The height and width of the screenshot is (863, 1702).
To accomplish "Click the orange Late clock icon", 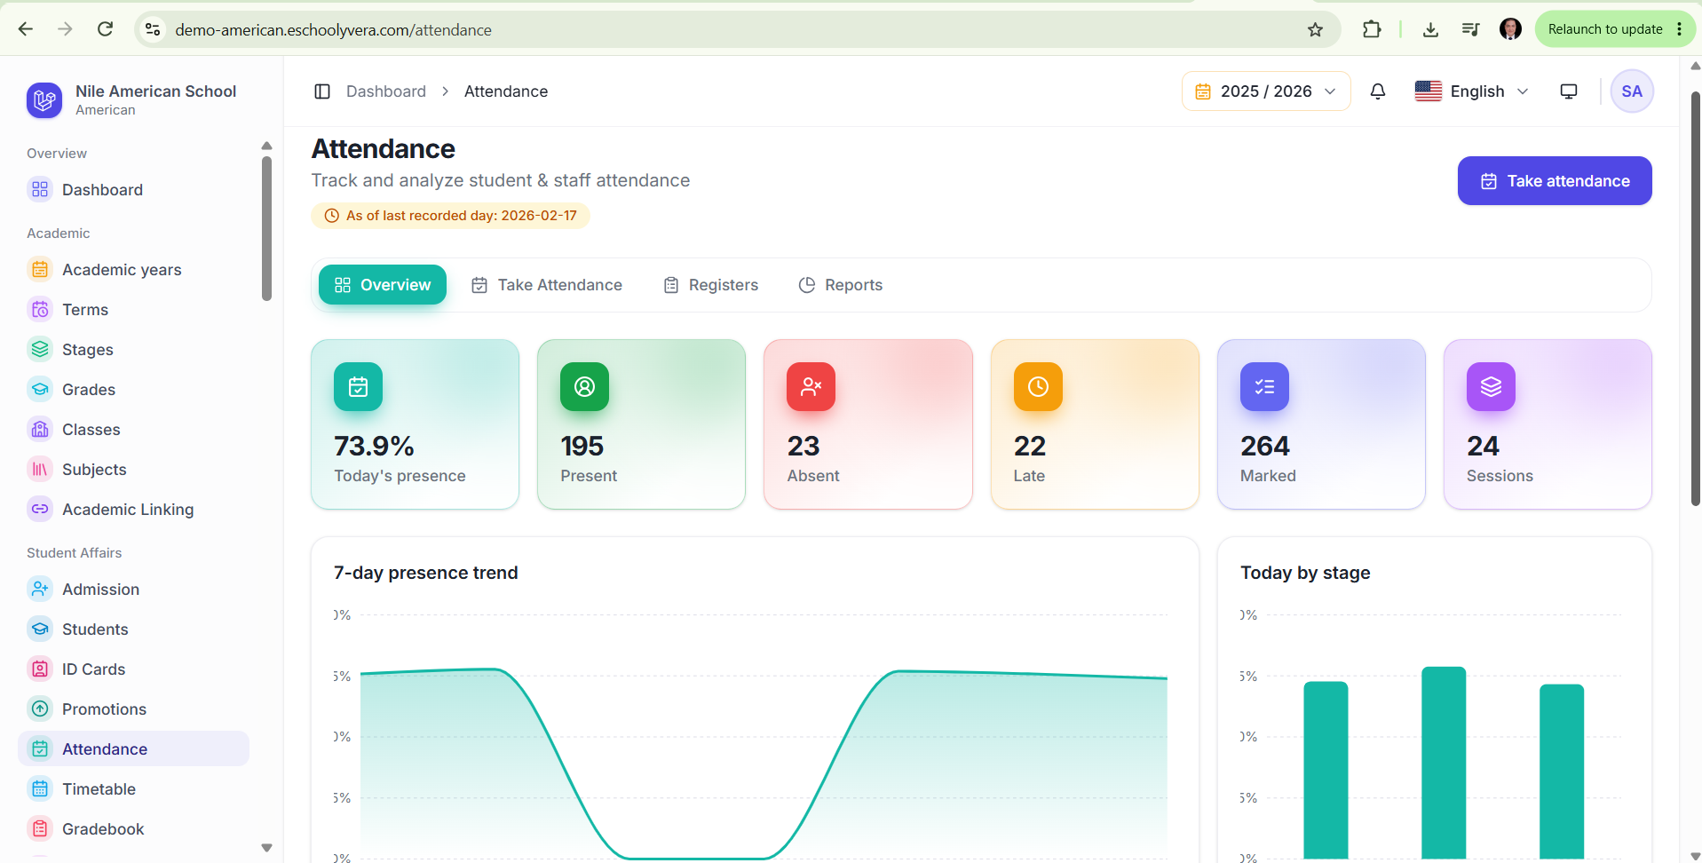I will point(1038,386).
